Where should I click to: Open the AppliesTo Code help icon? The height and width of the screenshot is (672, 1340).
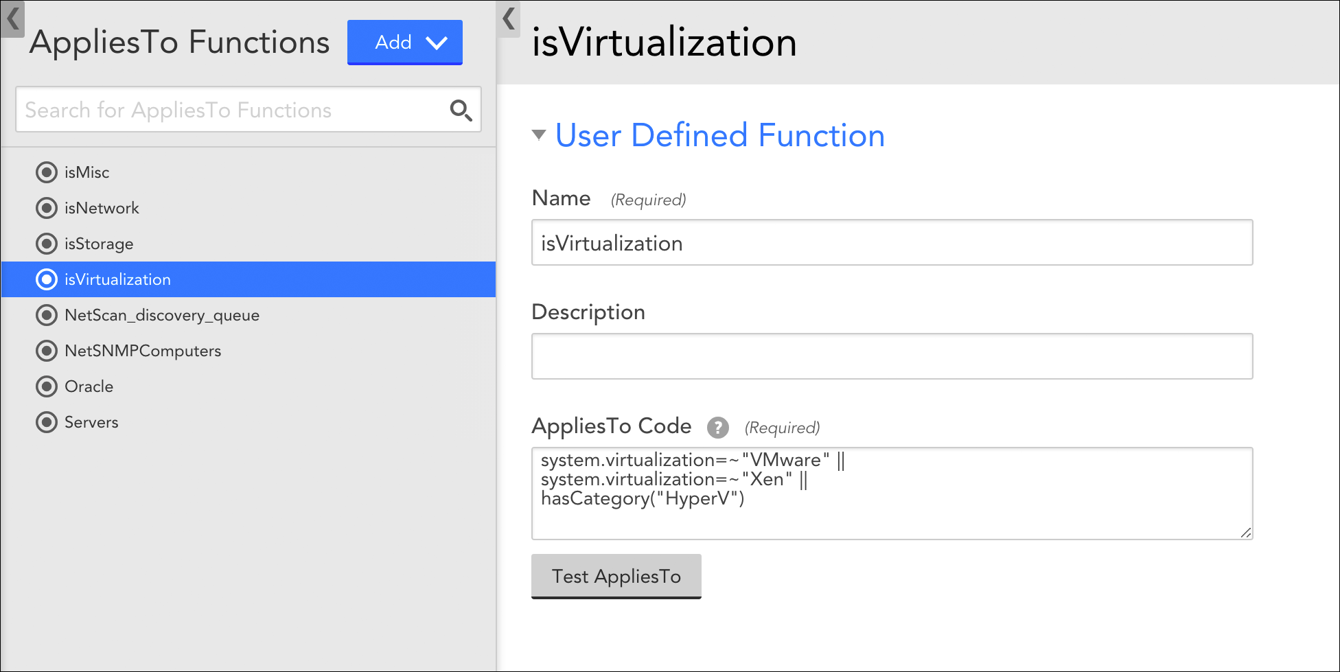(x=718, y=428)
